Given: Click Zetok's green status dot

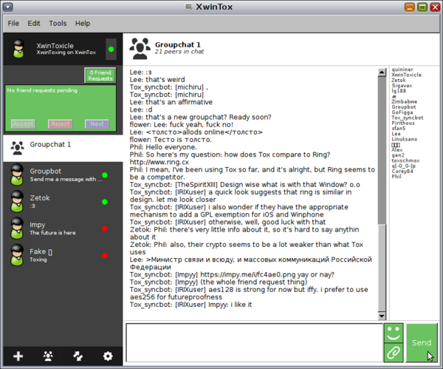Looking at the screenshot, I should (x=105, y=202).
